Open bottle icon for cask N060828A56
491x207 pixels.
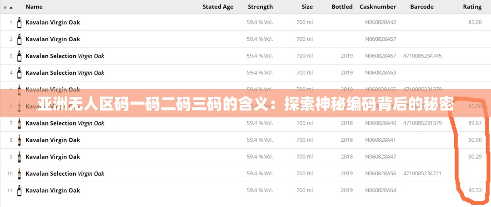19,173
